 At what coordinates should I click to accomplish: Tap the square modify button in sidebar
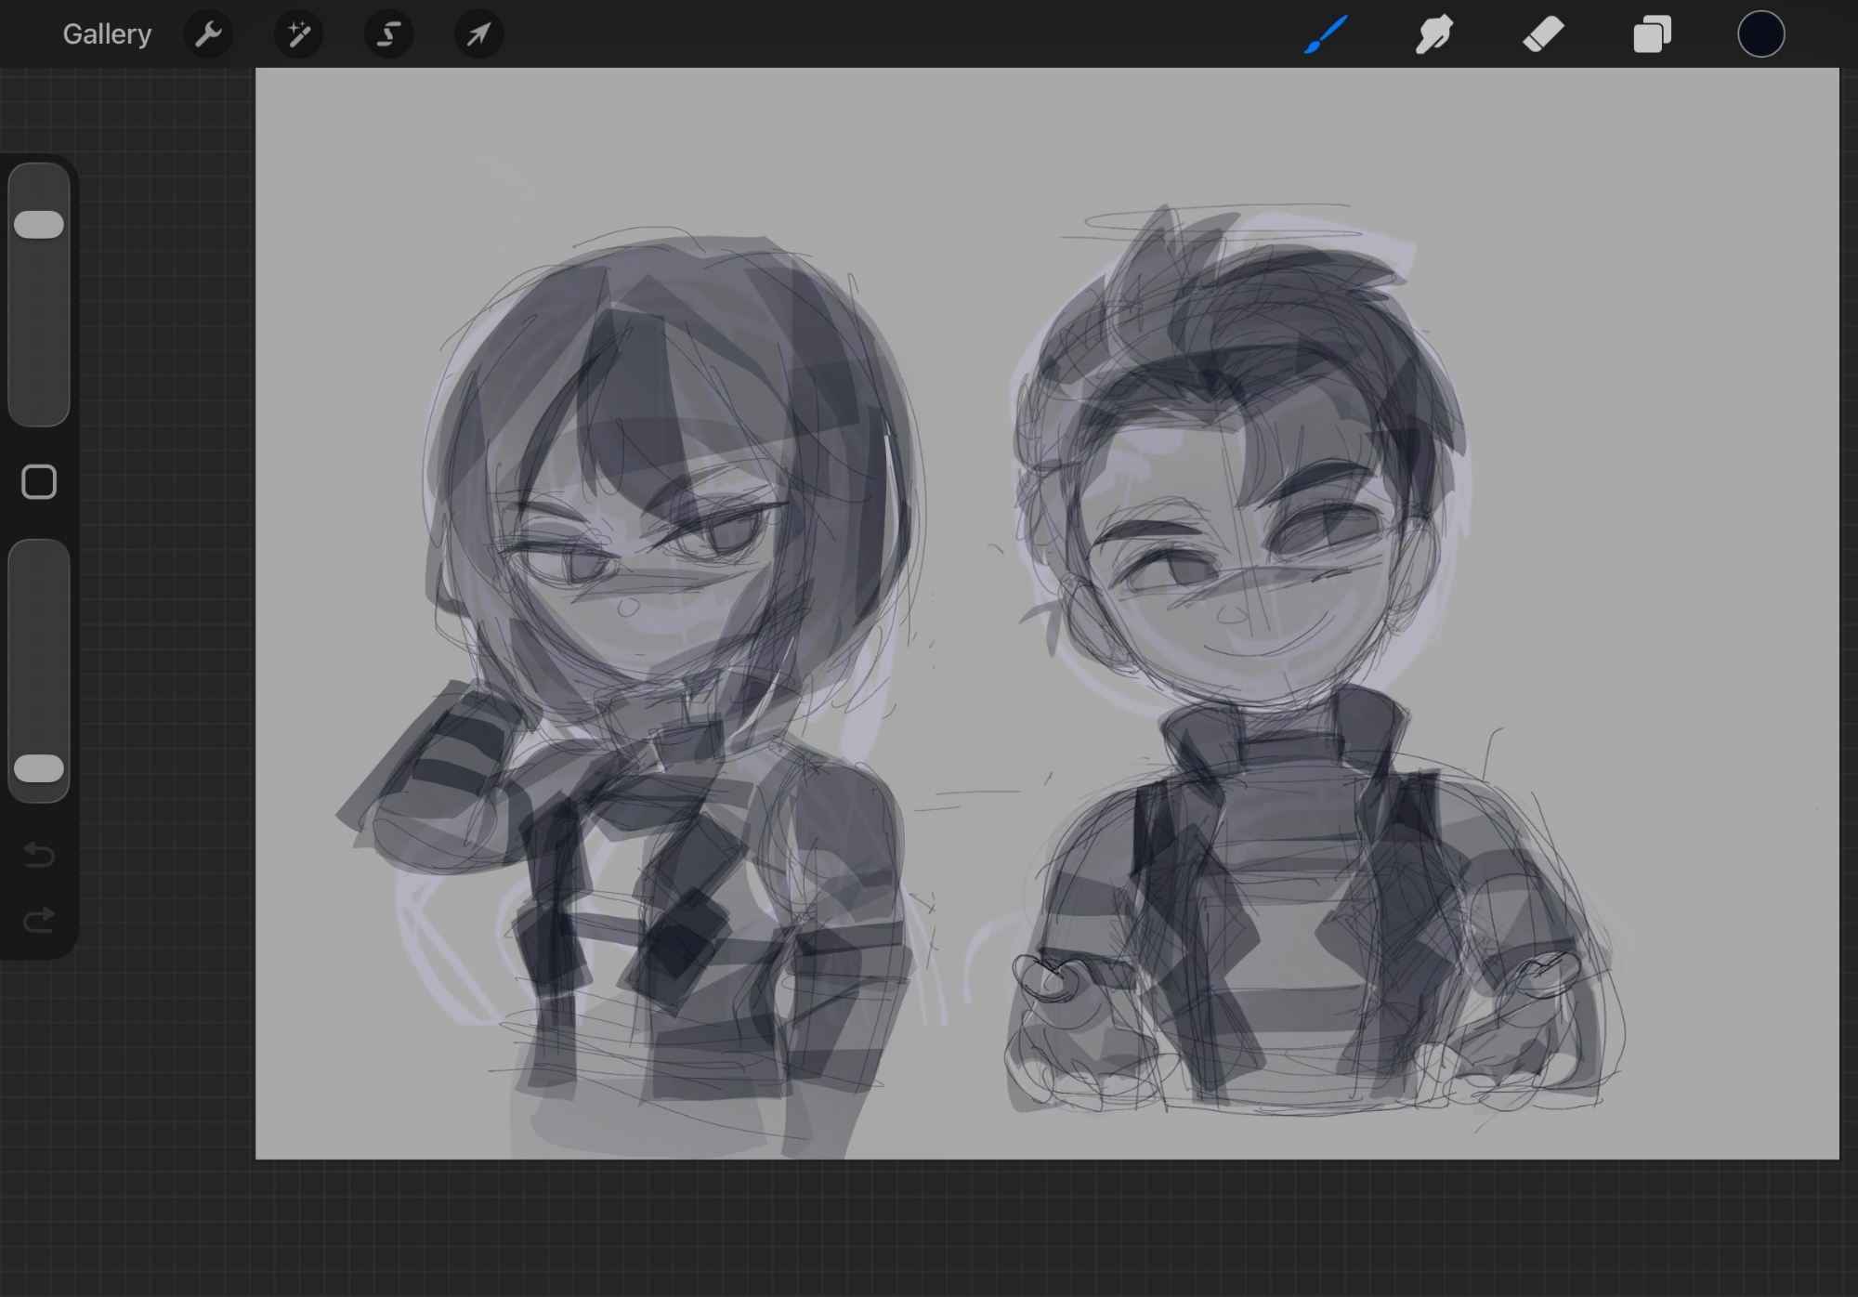[39, 482]
